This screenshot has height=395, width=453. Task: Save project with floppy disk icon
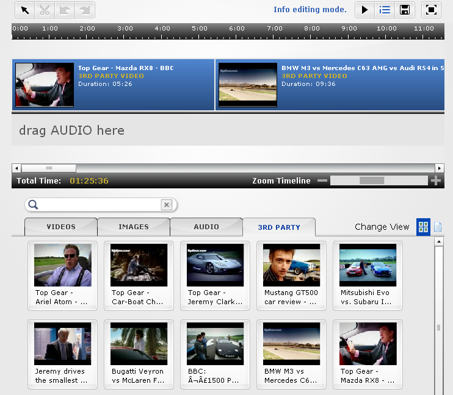tap(404, 10)
